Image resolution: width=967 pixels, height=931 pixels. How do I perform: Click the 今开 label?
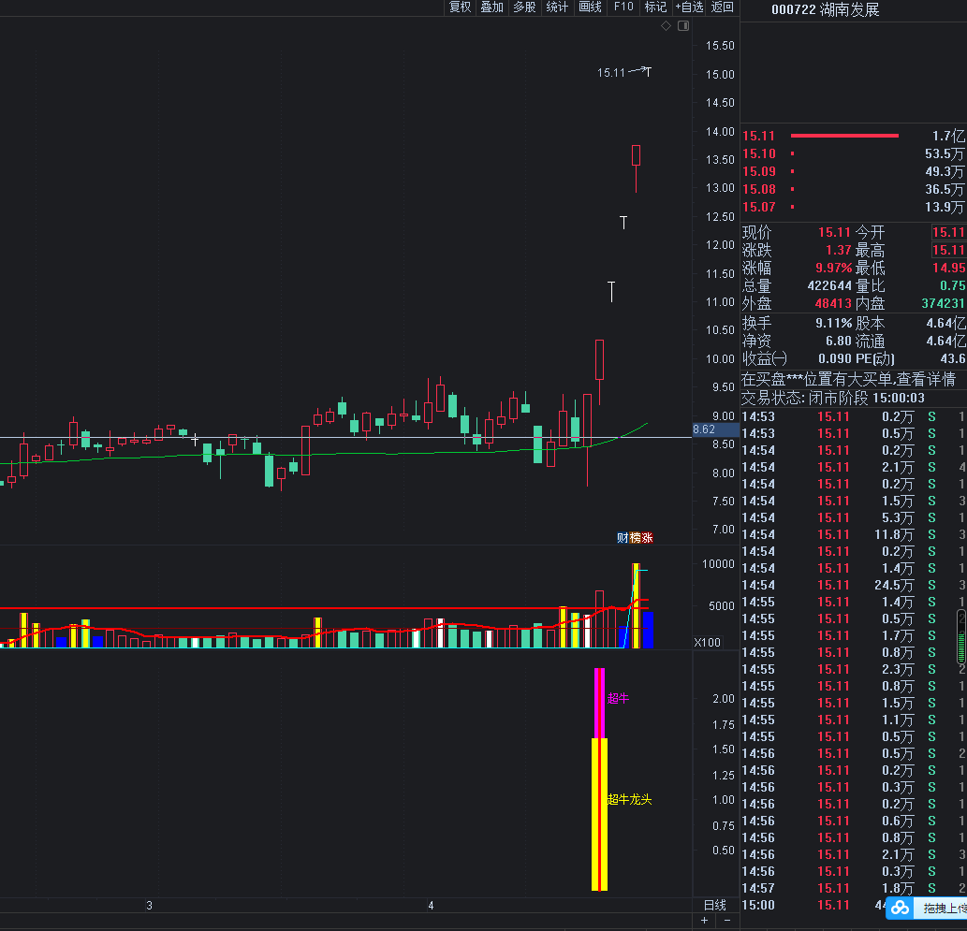tap(871, 232)
